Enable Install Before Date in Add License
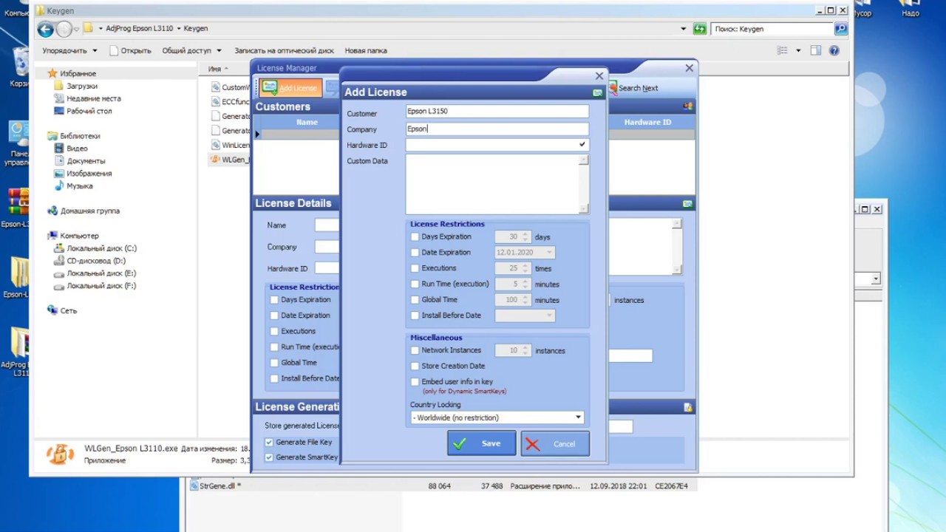This screenshot has height=532, width=946. click(415, 316)
